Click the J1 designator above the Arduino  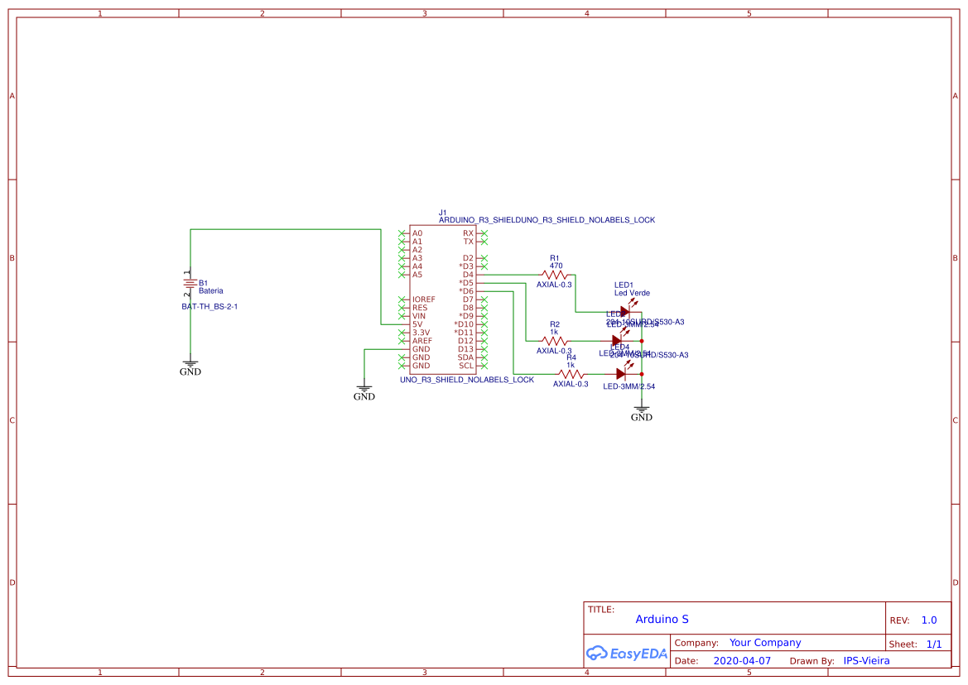pos(443,212)
